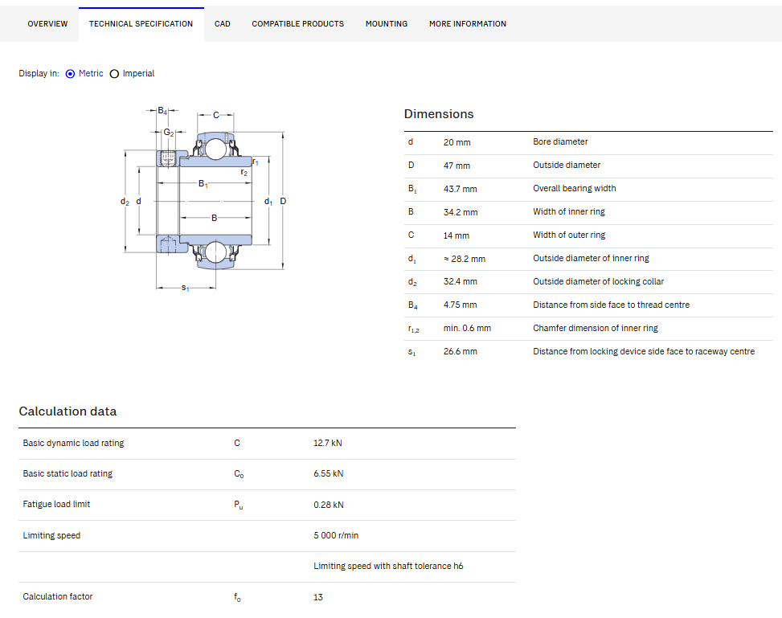The height and width of the screenshot is (618, 782).
Task: Click the B₁ symbol in Dimensions table
Action: 412,189
